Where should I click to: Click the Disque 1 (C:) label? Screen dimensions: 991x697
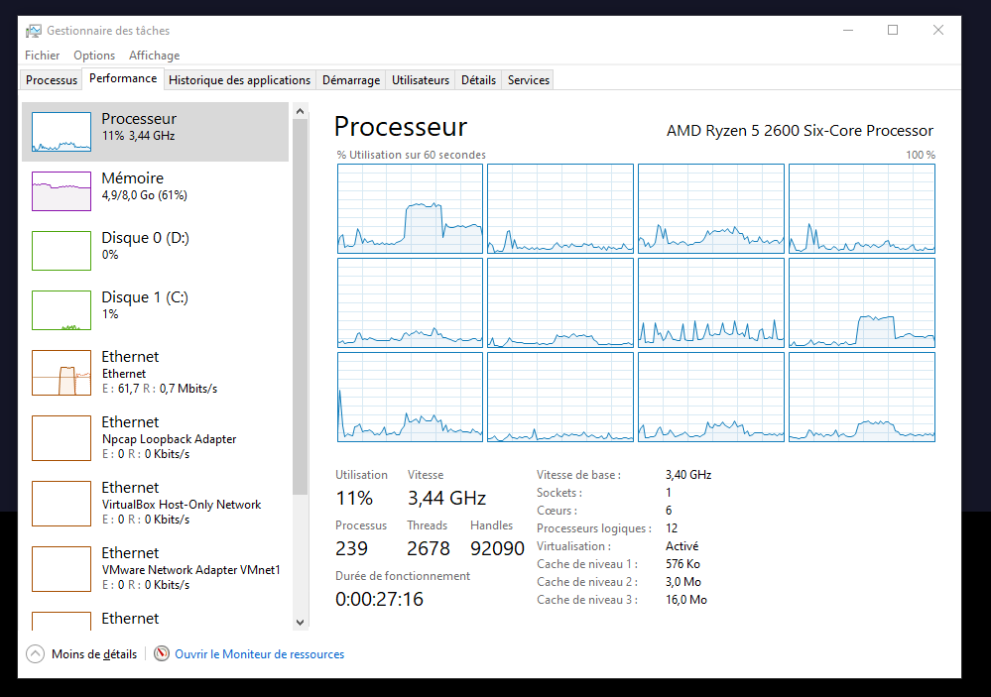(145, 297)
